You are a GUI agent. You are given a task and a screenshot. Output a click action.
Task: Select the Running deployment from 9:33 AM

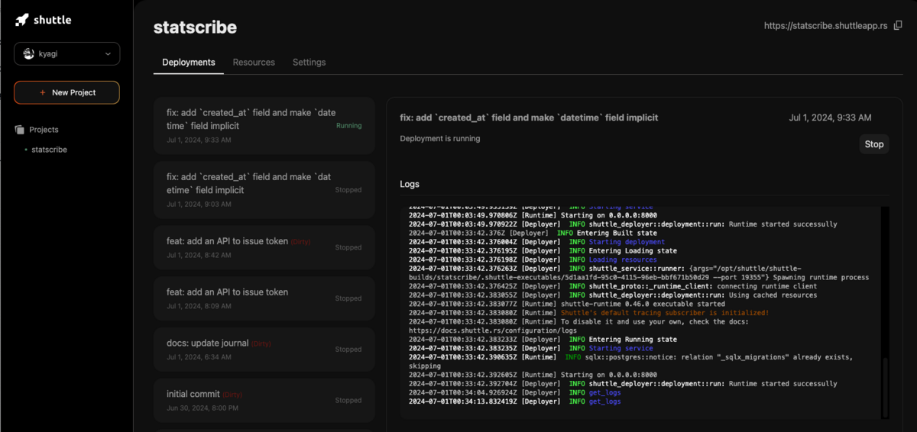click(264, 125)
